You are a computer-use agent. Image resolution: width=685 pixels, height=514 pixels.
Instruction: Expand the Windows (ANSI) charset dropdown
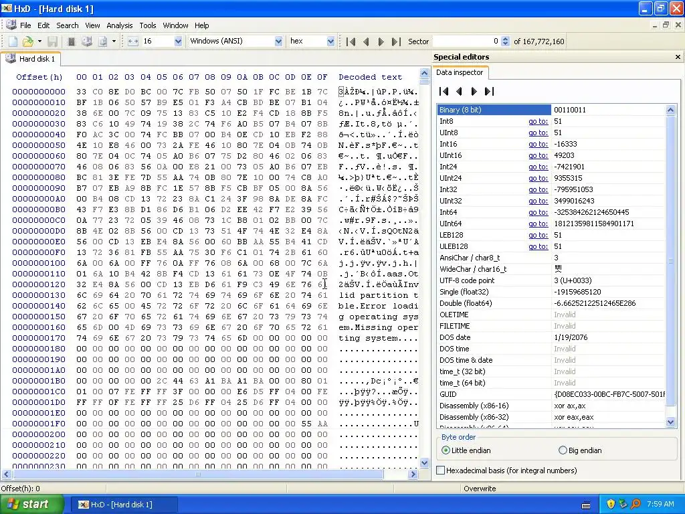(x=278, y=41)
